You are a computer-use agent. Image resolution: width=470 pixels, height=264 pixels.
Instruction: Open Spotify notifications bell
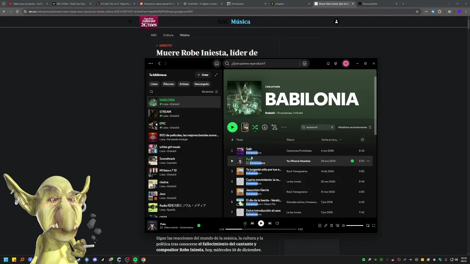328,63
